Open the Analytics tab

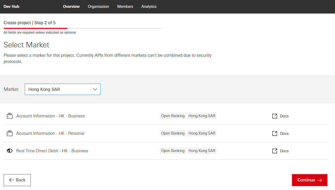149,7
